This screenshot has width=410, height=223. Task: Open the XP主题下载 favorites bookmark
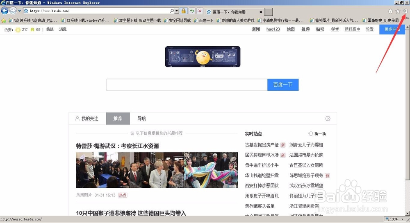coord(137,20)
